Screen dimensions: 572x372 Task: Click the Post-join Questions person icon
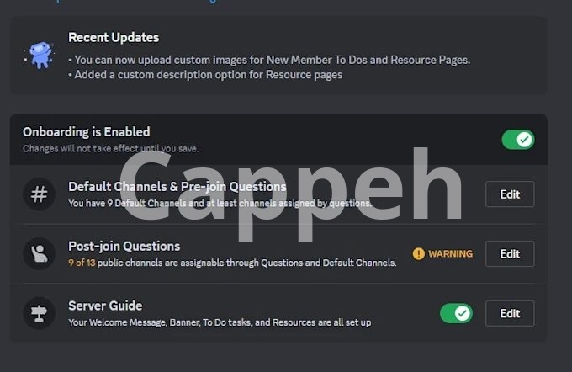coord(39,253)
